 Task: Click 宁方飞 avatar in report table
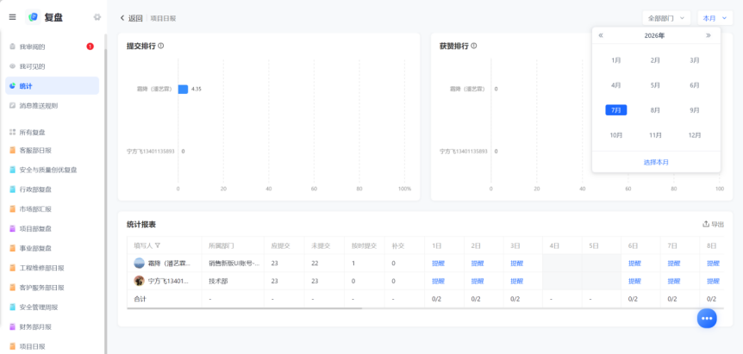pos(140,281)
